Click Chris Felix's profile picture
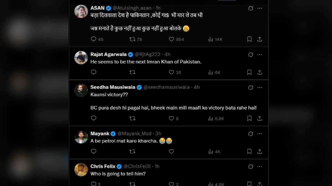This screenshot has height=186, width=332. point(81,170)
